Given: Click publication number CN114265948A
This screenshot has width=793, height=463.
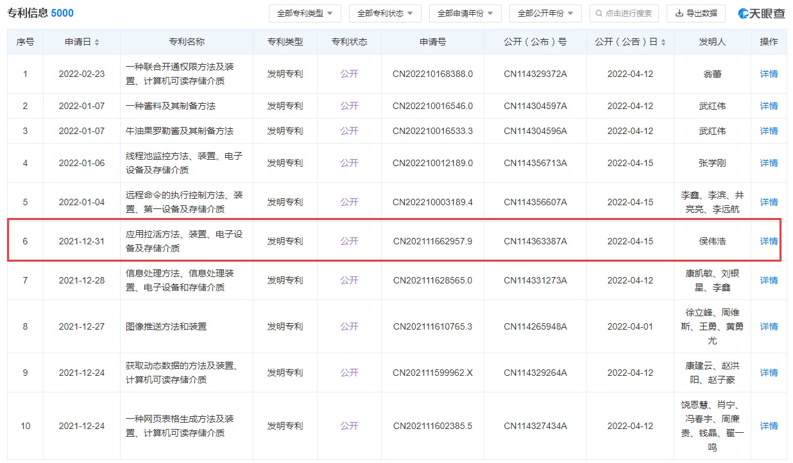Looking at the screenshot, I should (x=535, y=326).
